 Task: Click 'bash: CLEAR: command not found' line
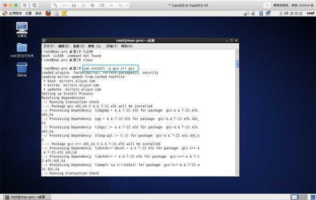71,55
